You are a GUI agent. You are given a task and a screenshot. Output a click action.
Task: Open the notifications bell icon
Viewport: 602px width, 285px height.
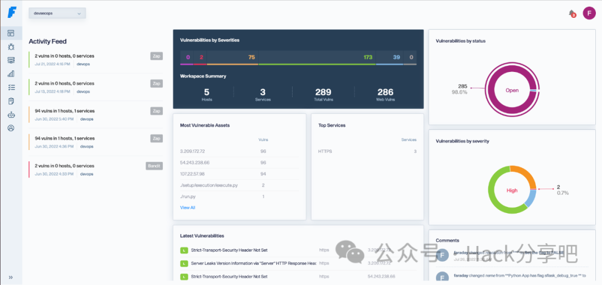point(572,13)
